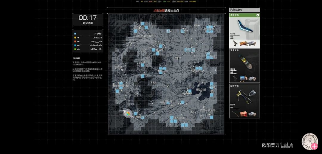Click the weapon icon in the snowboard pack
Viewport: 322px width, 154px height.
[x=235, y=79]
